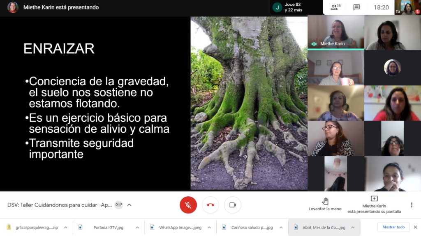Click Mostrar todo button
Image resolution: width=421 pixels, height=236 pixels.
point(393,227)
